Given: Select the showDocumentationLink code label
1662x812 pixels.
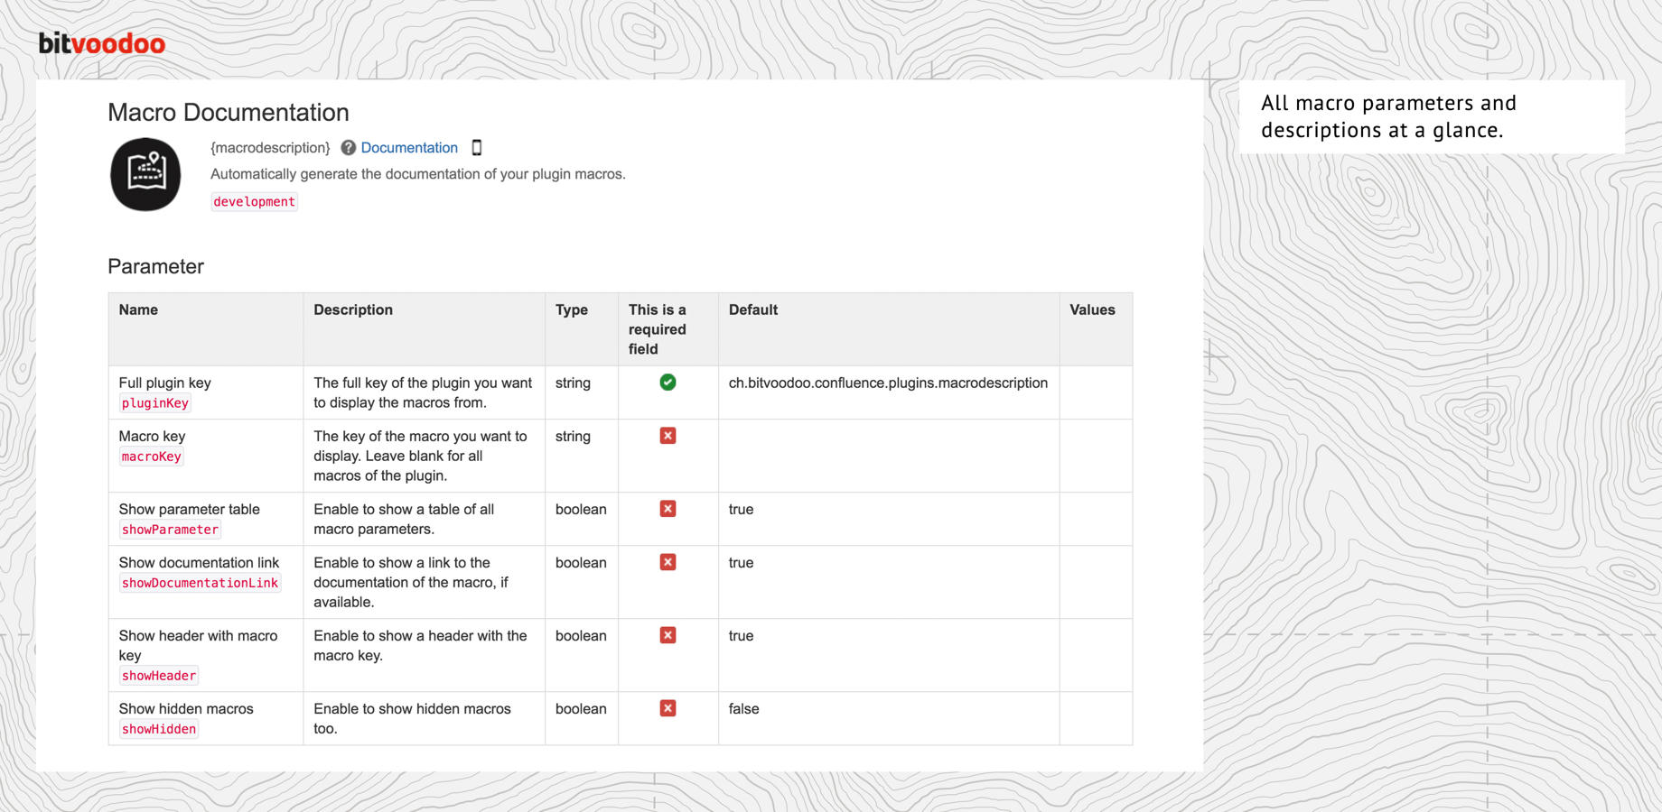Looking at the screenshot, I should point(200,583).
